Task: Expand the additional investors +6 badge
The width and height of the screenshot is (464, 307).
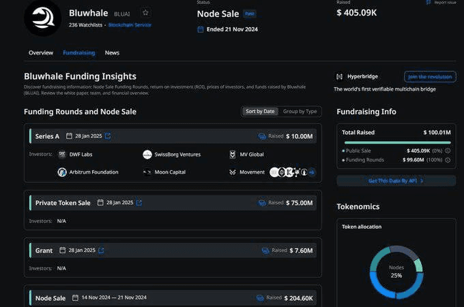Action: pos(312,172)
